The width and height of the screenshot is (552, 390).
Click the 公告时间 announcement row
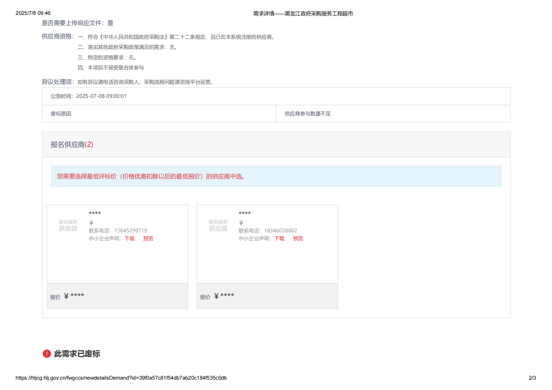point(88,96)
